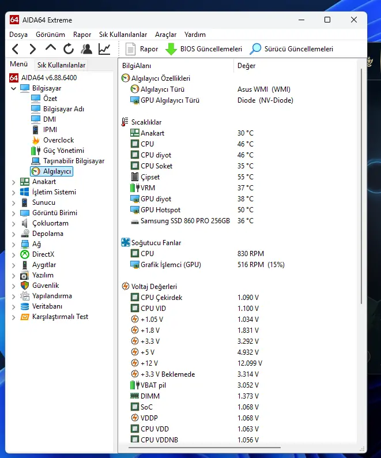Screen dimensions: 381x458
Task: Click the vertical scrollbar of the sensor list
Action: tap(361, 186)
